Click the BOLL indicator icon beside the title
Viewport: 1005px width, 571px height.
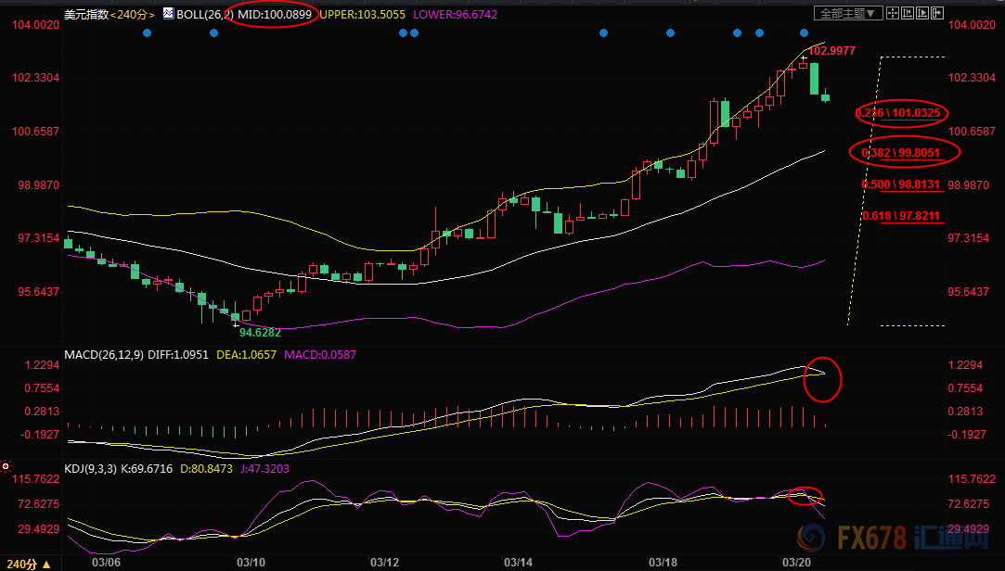[x=167, y=14]
